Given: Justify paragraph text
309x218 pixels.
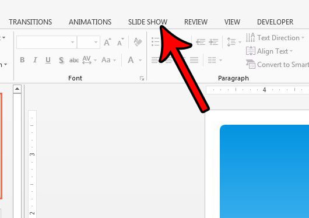Looking at the screenshot, I should coord(194,60).
